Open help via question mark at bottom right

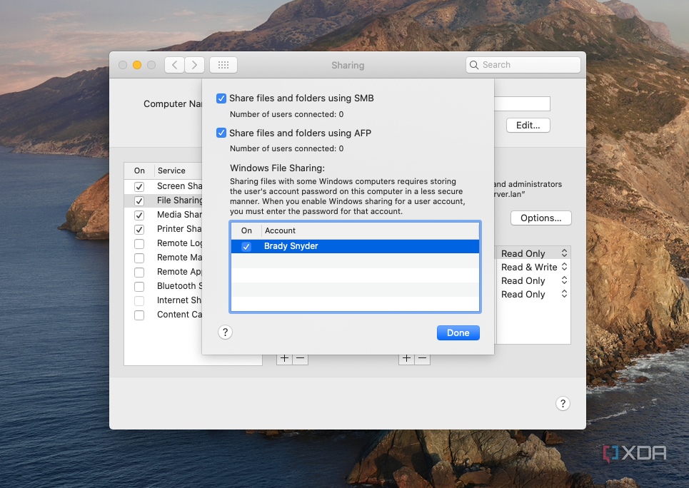pos(563,403)
